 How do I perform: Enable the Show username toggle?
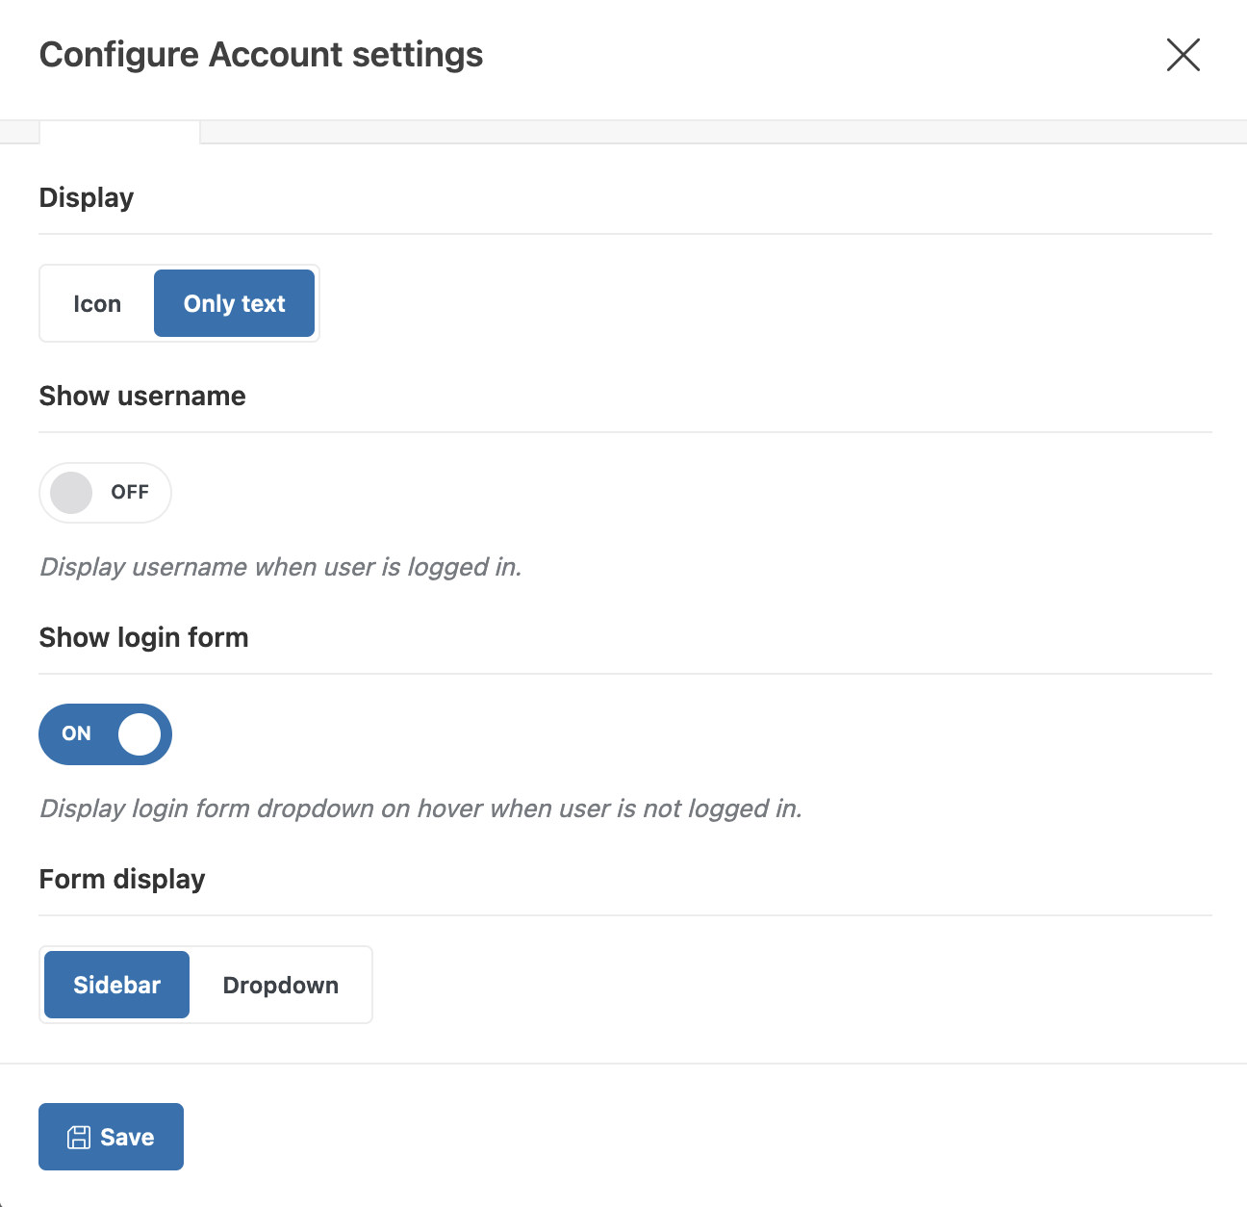point(105,493)
